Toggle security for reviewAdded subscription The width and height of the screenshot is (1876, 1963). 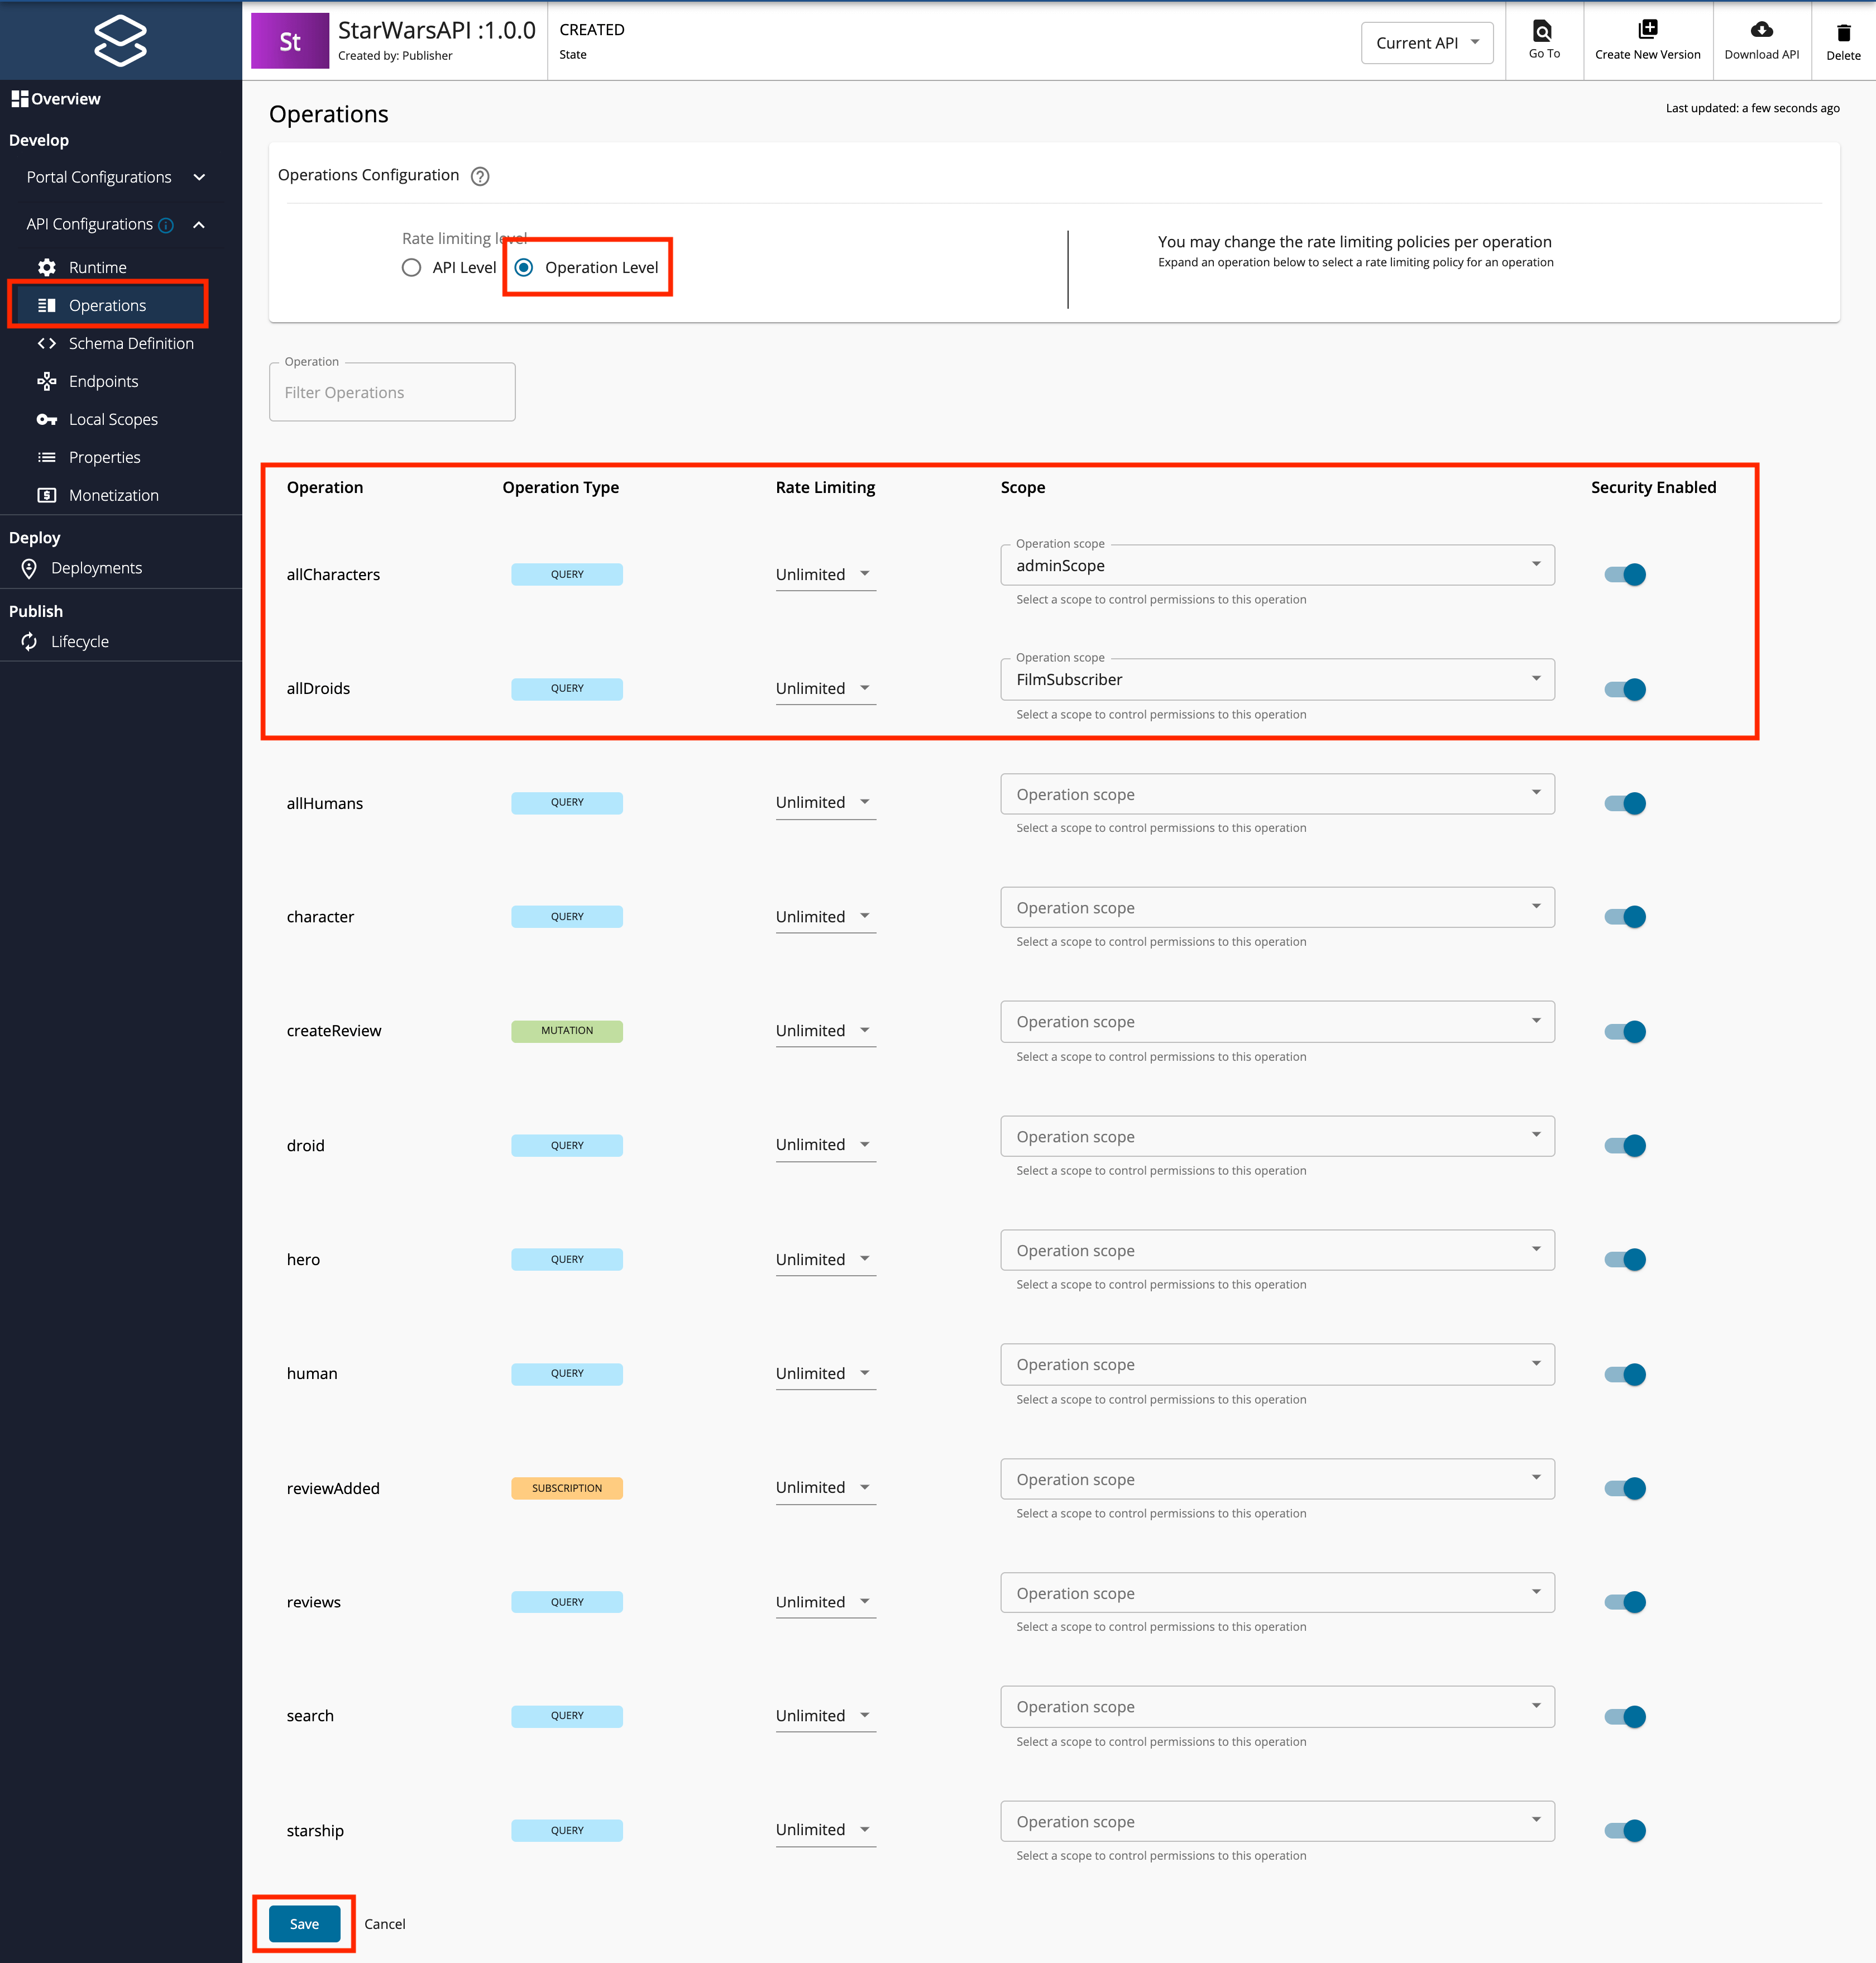click(x=1625, y=1488)
